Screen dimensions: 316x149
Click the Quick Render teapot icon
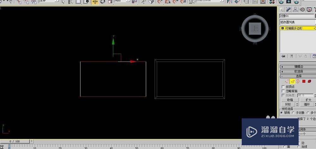click(x=296, y=2)
